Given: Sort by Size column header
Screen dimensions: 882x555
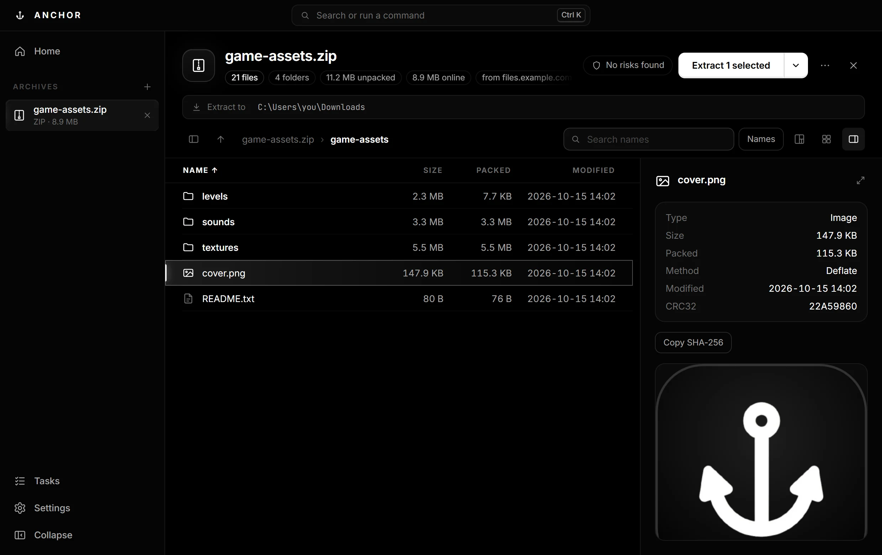Looking at the screenshot, I should [433, 170].
